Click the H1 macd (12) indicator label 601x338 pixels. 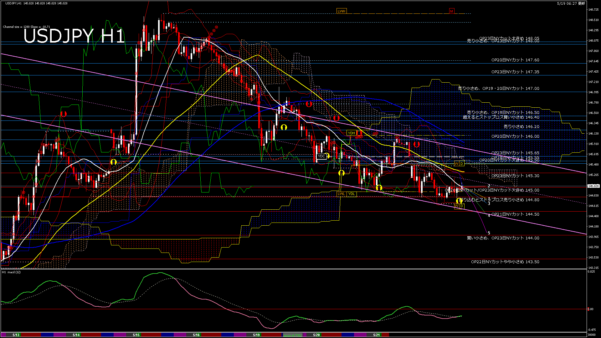click(12, 272)
